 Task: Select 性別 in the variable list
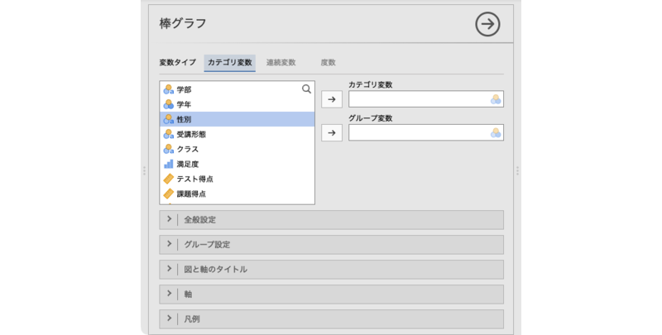click(x=237, y=119)
